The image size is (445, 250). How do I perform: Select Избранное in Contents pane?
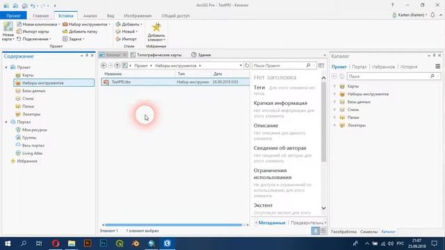tap(26, 161)
